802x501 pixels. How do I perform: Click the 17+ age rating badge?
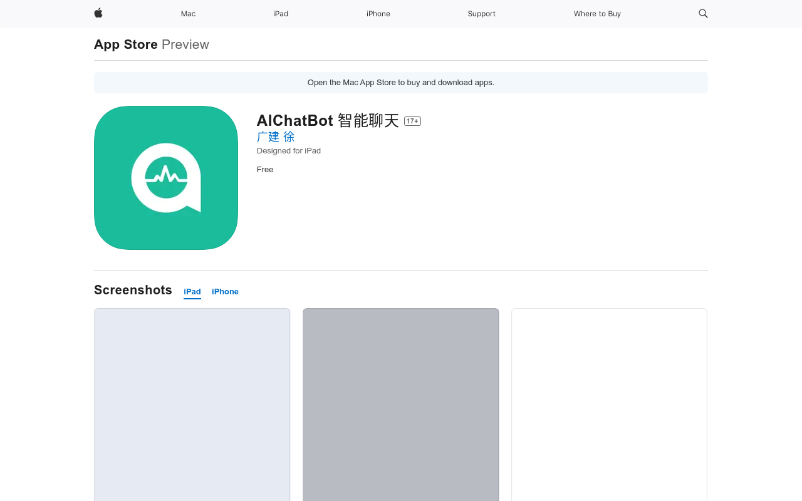coord(412,121)
